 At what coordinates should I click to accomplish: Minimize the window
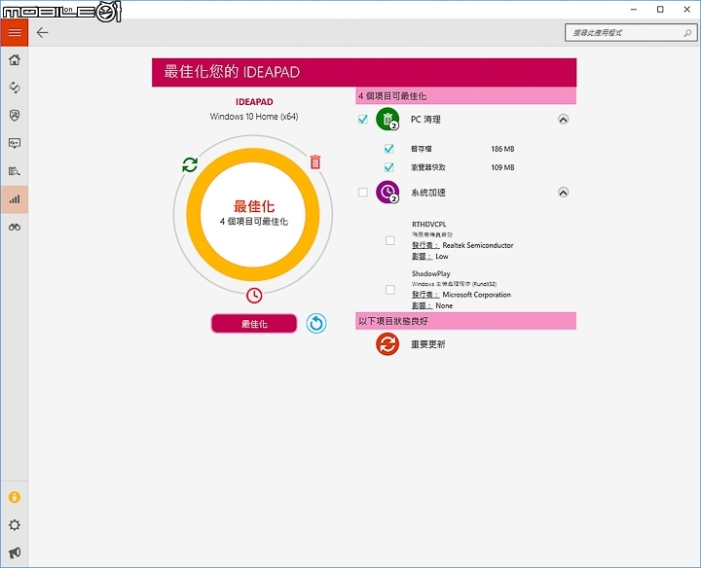[x=634, y=10]
